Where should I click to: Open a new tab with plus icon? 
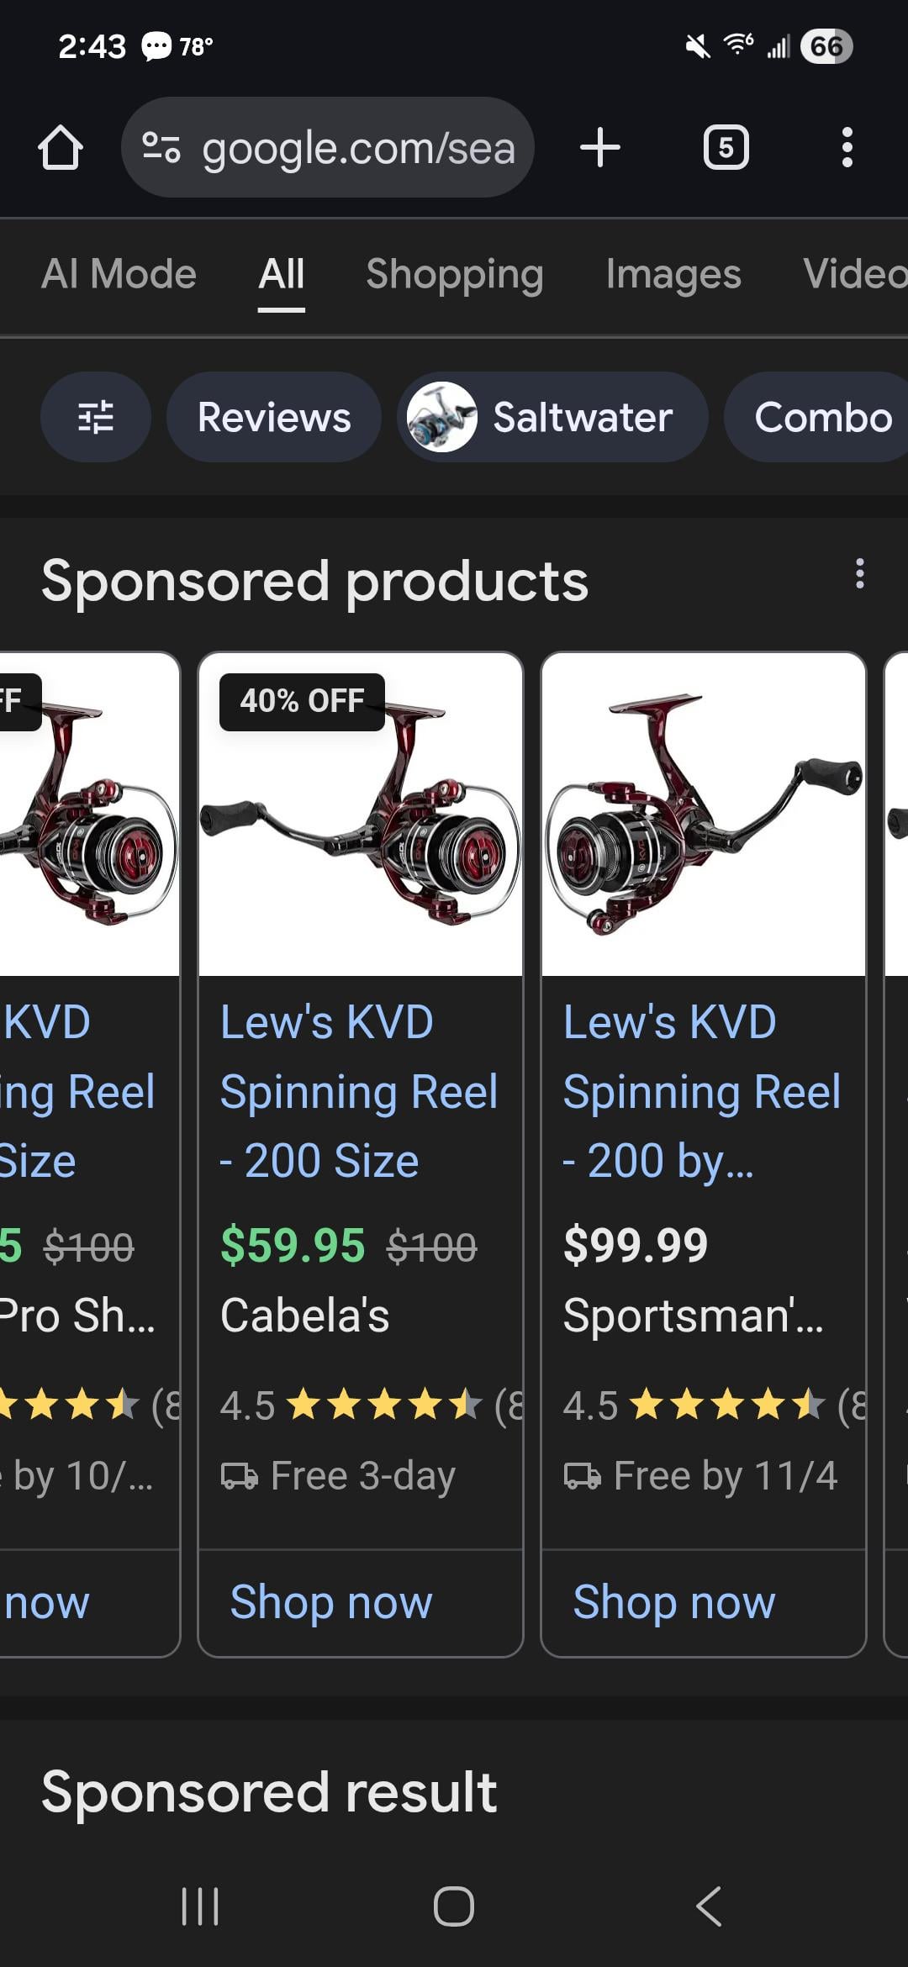(600, 148)
